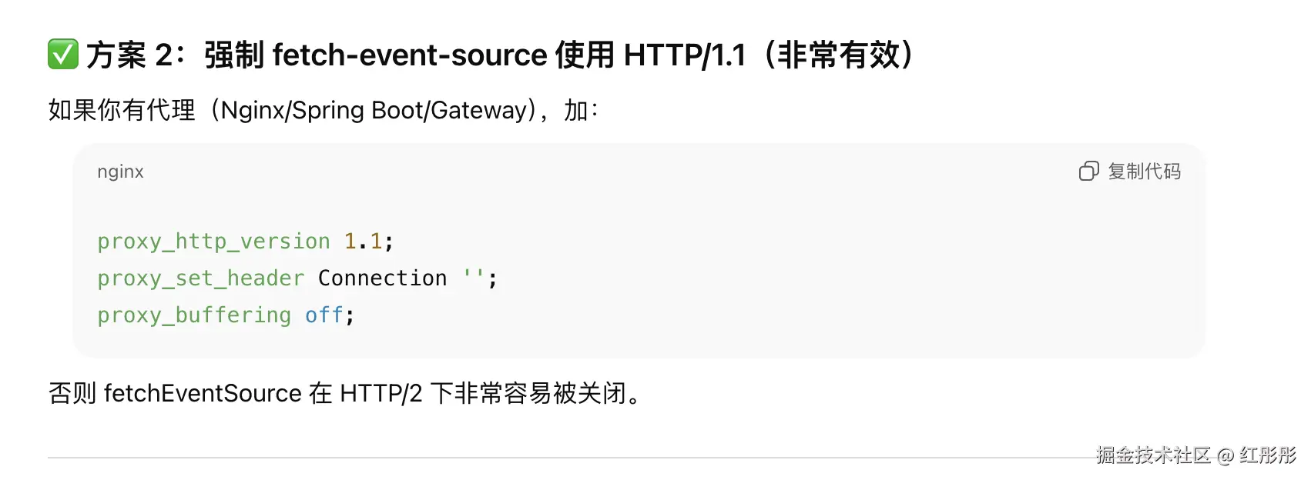Click the copy code icon

click(1088, 171)
